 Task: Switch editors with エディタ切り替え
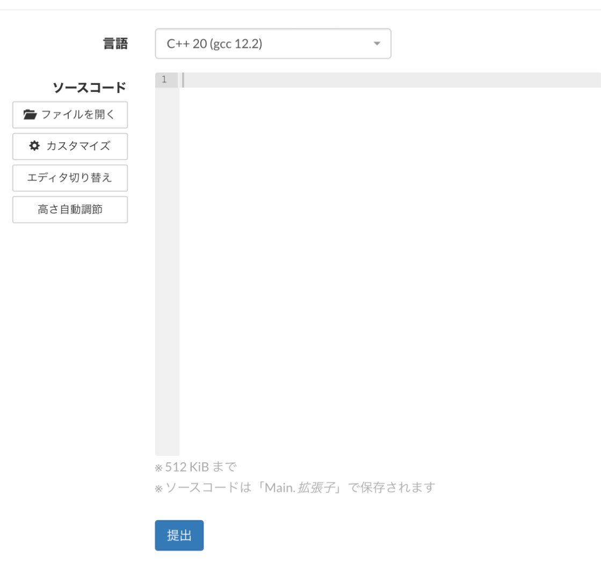coord(70,178)
